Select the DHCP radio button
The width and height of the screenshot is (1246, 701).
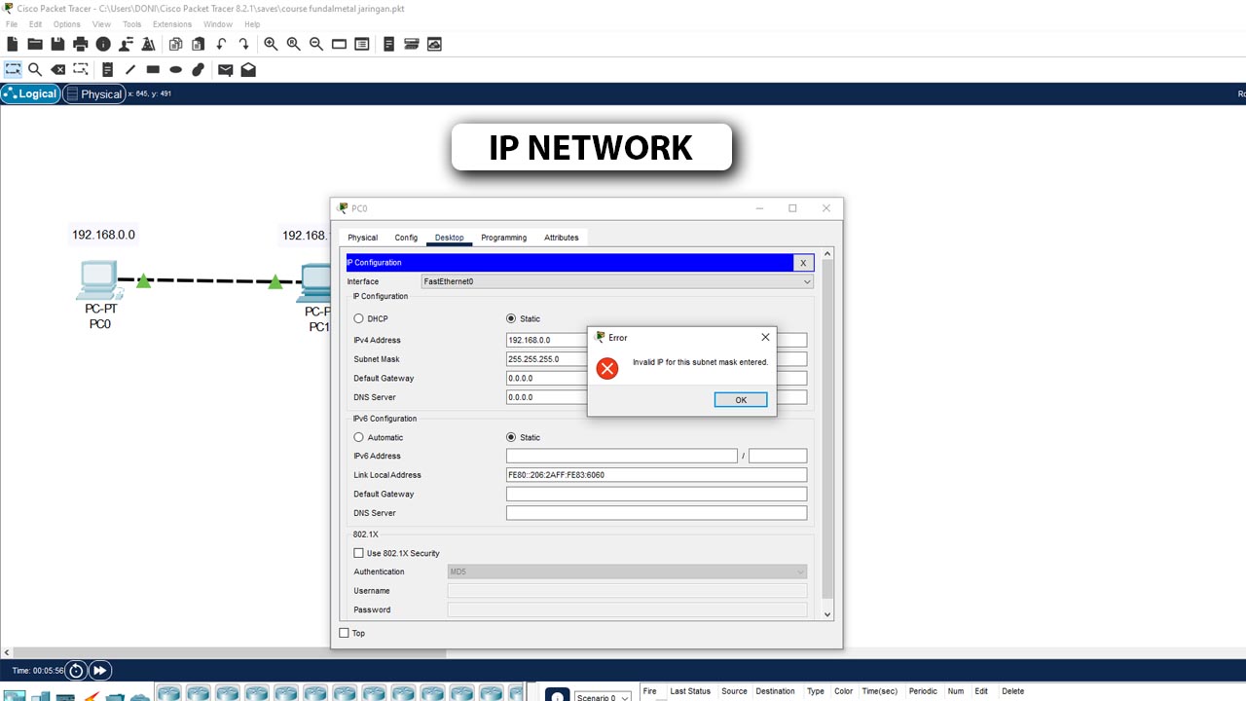tap(358, 318)
